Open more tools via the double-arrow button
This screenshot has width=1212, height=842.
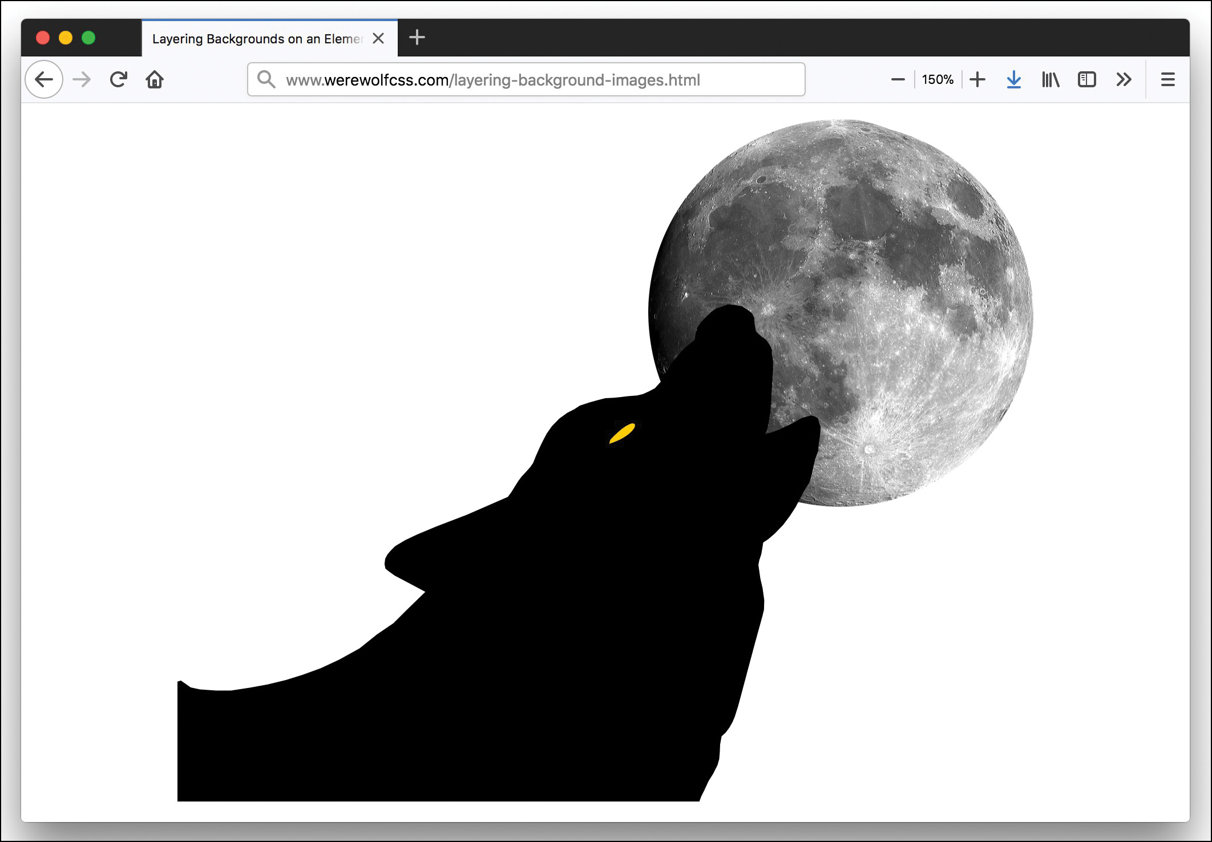click(1124, 79)
